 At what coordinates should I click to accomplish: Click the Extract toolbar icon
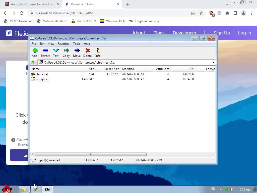45,53
